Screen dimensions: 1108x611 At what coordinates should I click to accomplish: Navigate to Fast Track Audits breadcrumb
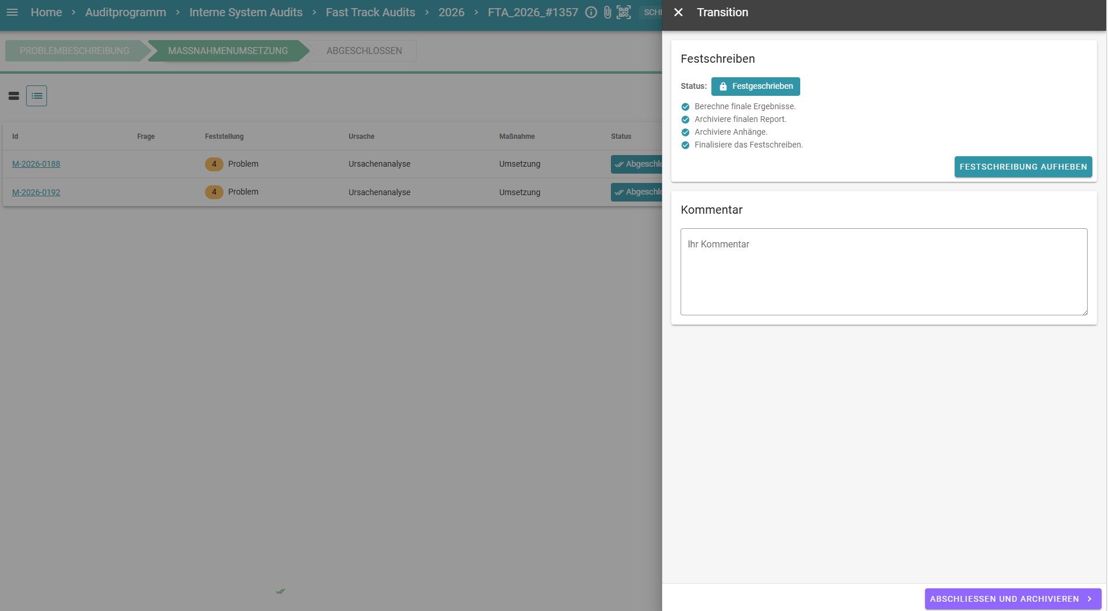point(370,12)
